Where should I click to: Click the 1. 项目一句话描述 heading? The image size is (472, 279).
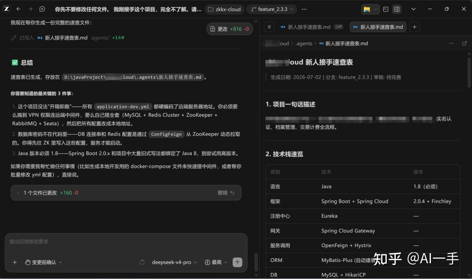coord(290,105)
